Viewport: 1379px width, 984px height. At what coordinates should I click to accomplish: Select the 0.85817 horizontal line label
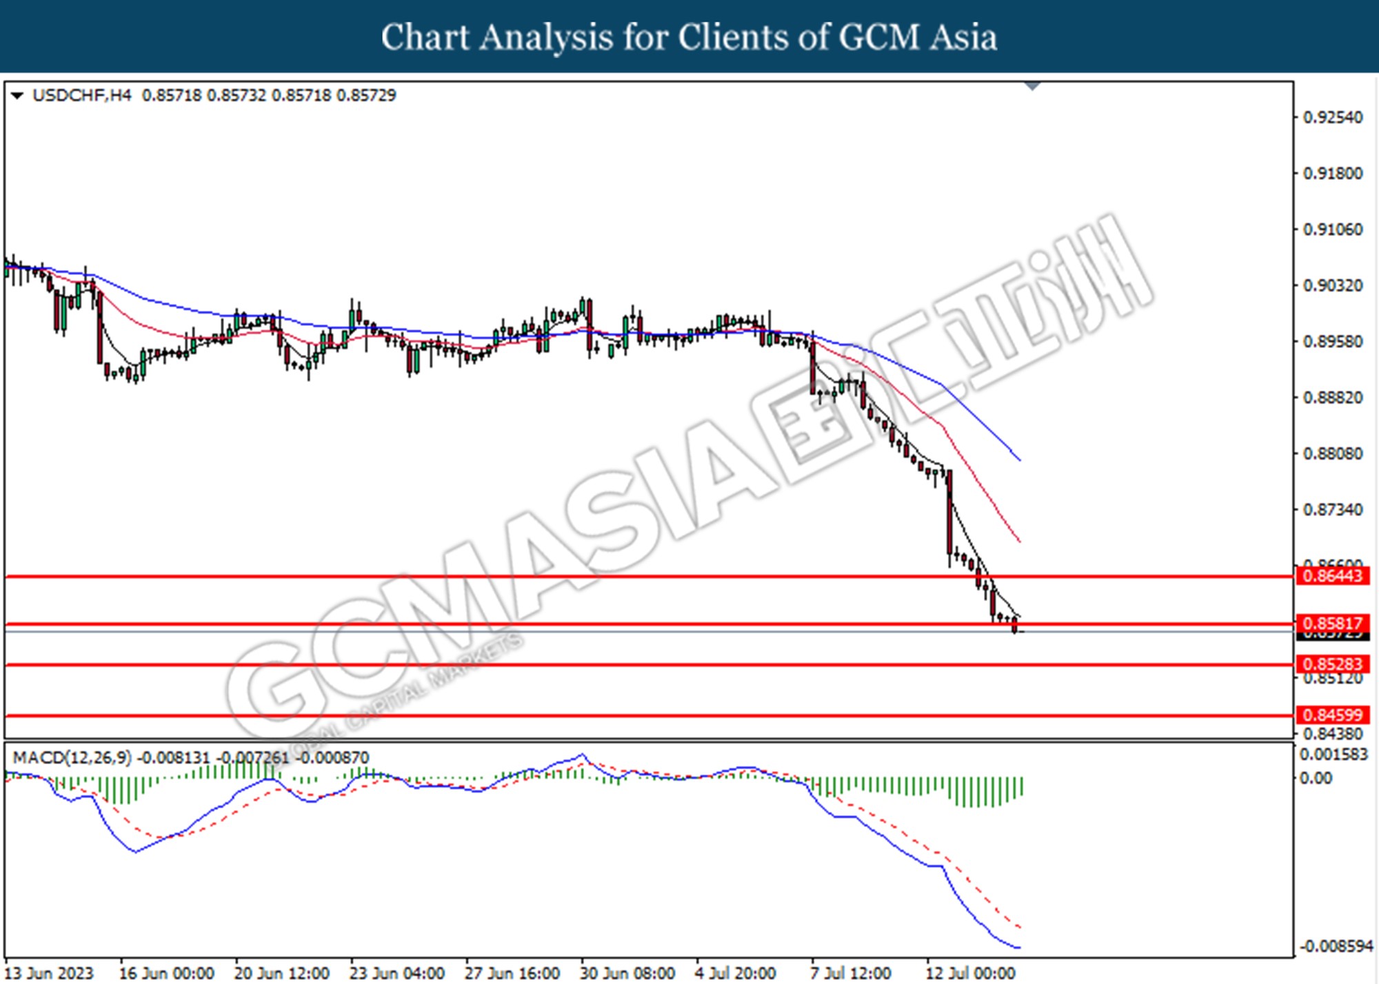(1333, 623)
